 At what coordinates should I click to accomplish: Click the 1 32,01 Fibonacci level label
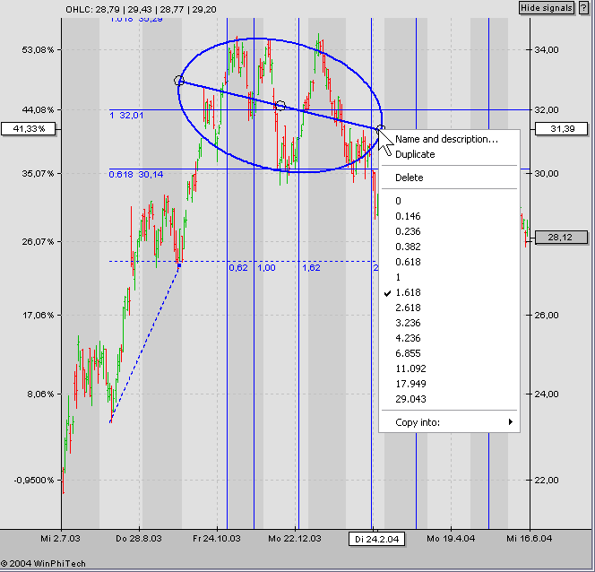tap(126, 115)
